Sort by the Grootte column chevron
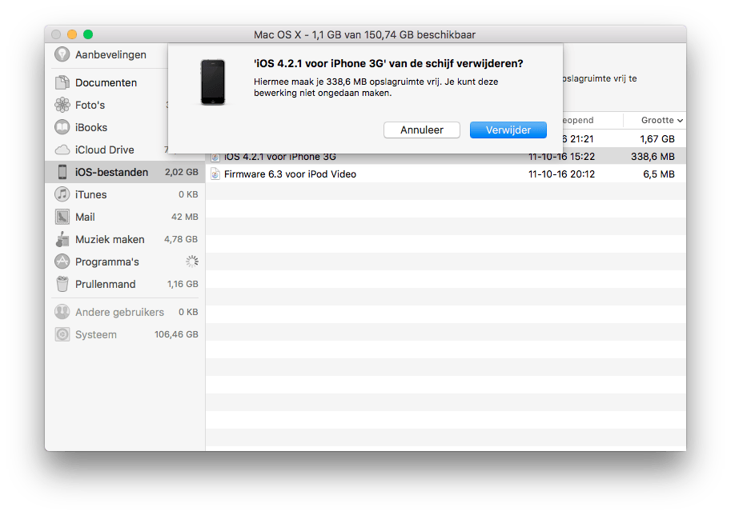Viewport: 731px width, 515px height. pos(681,121)
